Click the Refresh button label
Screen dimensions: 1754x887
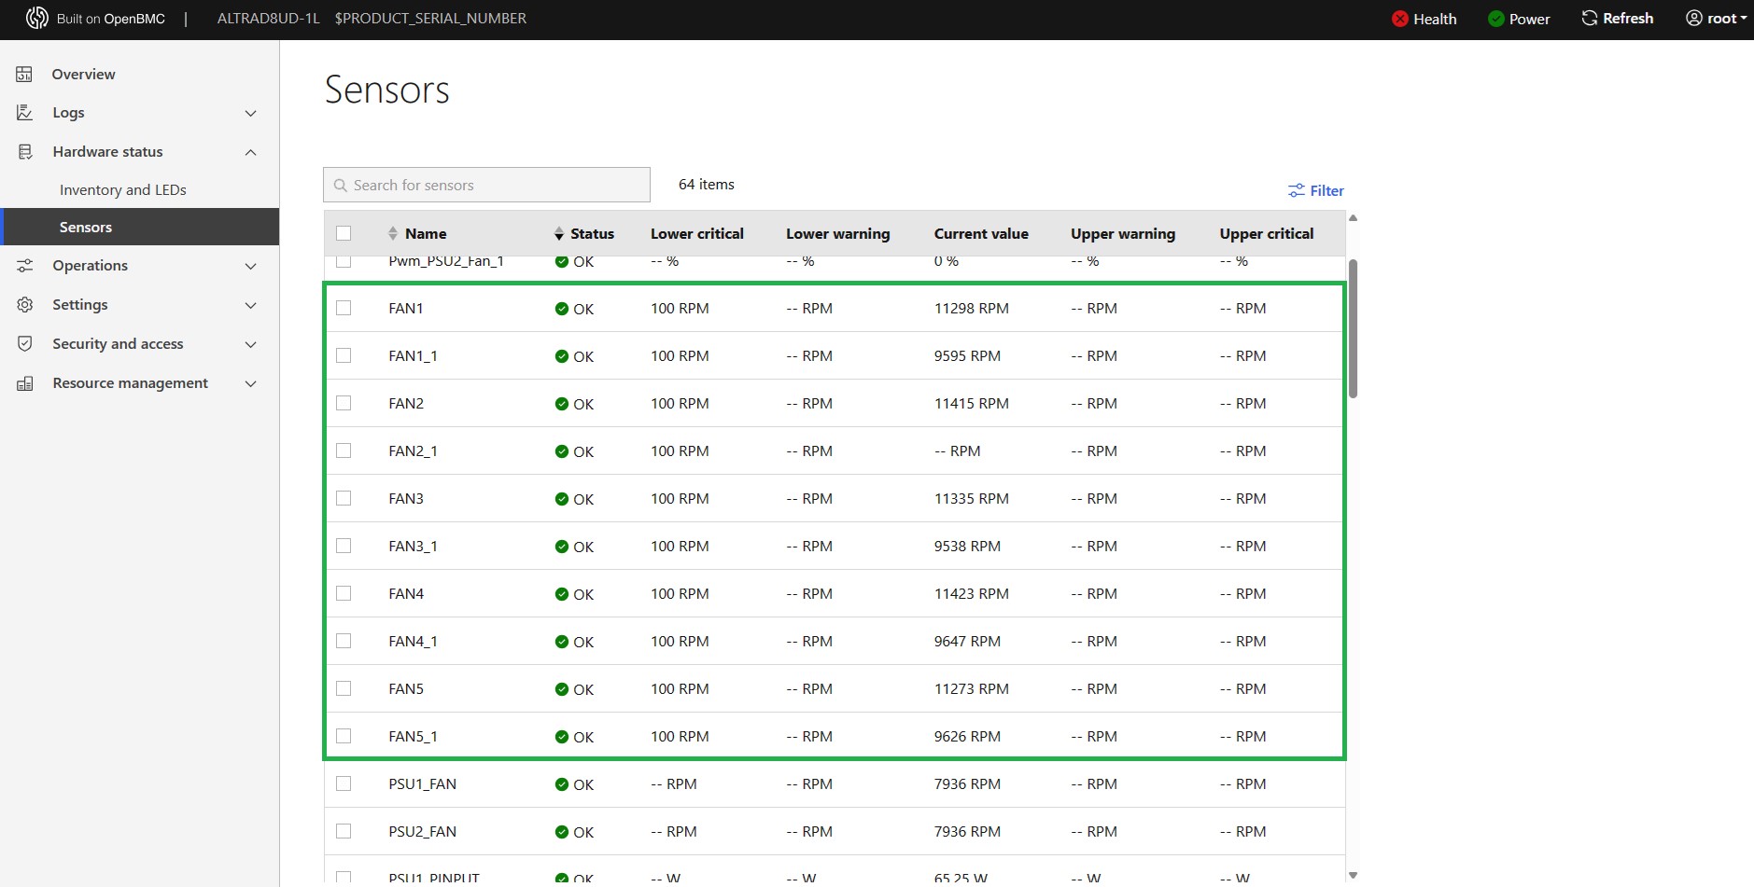1628,18
